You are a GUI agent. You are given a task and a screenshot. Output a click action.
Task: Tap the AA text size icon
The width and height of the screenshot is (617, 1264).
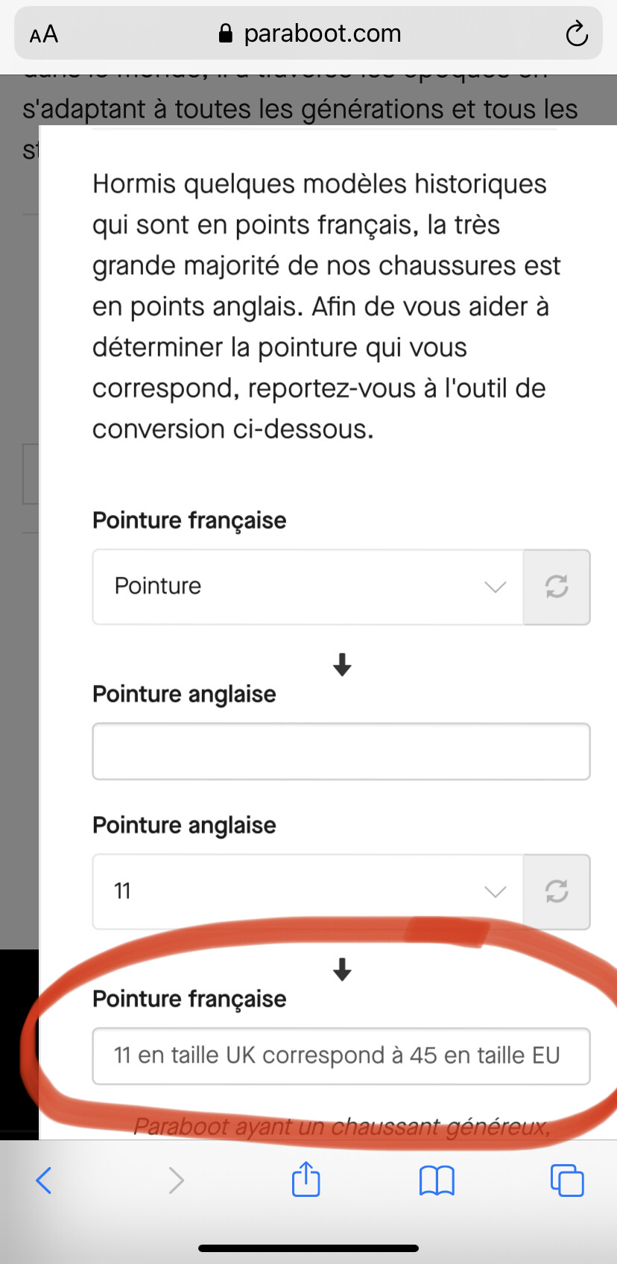point(44,34)
